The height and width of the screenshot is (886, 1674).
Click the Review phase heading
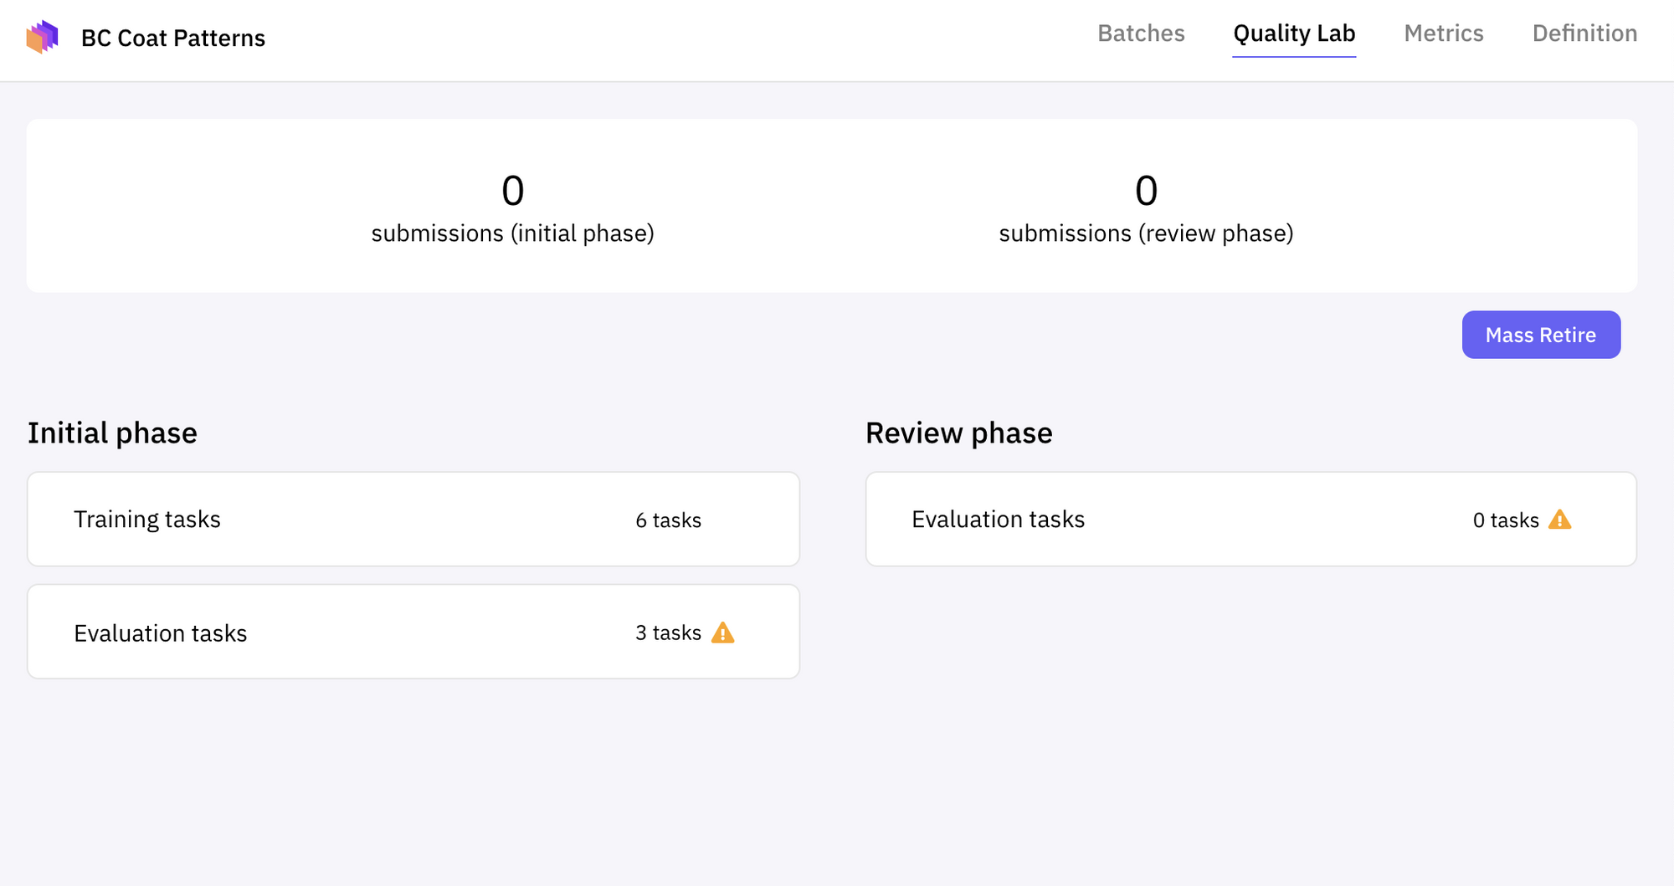coord(958,433)
